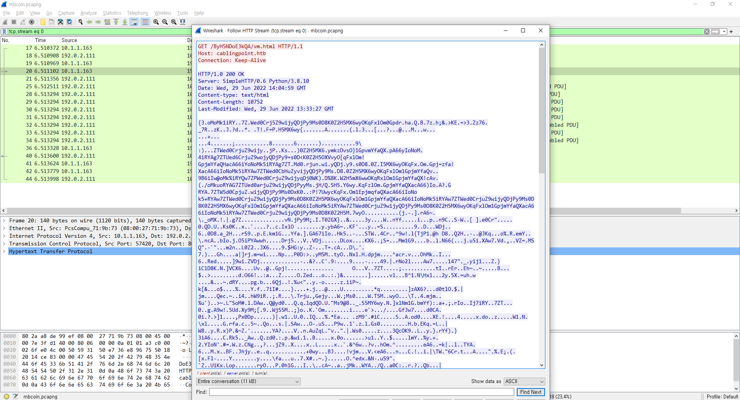Viewport: 740px width, 400px height.
Task: Open capture options gear icon
Action: (32, 22)
